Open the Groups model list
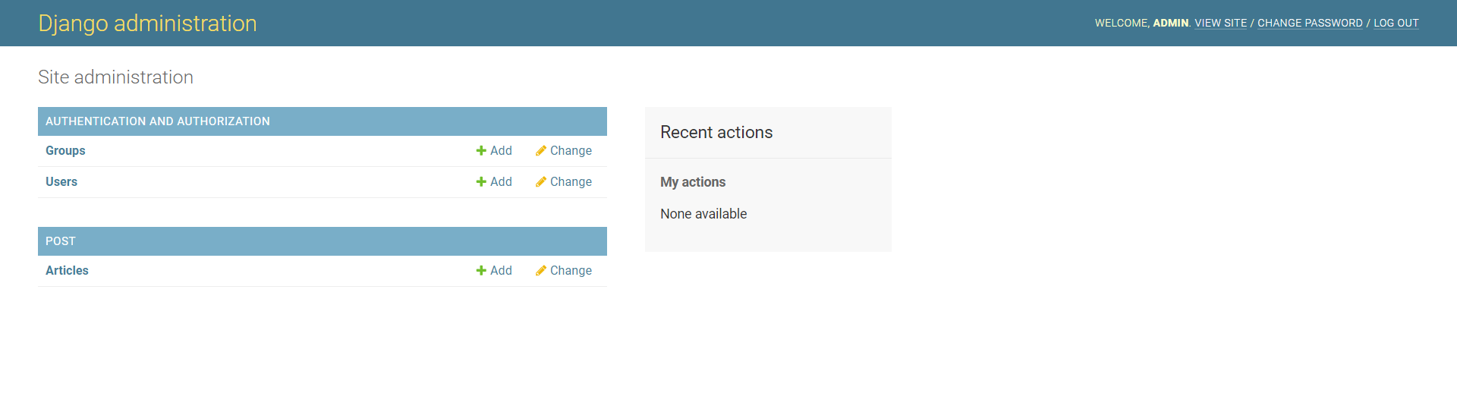The height and width of the screenshot is (409, 1457). [65, 151]
